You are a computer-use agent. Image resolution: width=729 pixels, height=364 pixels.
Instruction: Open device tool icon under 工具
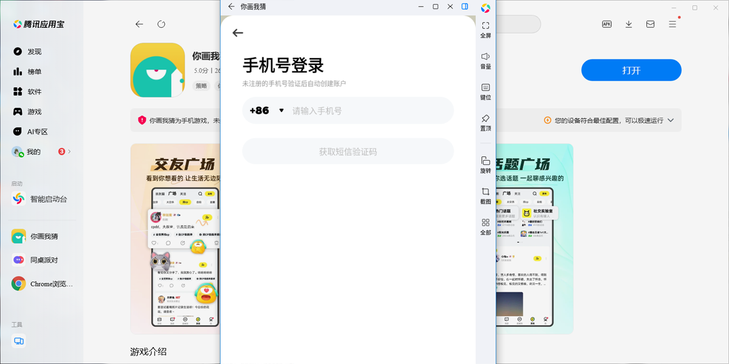(x=19, y=342)
